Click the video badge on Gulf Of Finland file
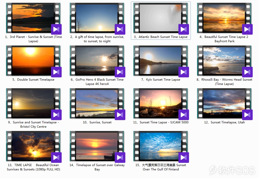The image size is (259, 178). pos(184,158)
